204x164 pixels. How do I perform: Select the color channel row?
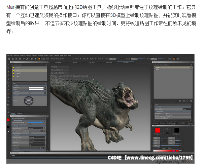(x=173, y=68)
